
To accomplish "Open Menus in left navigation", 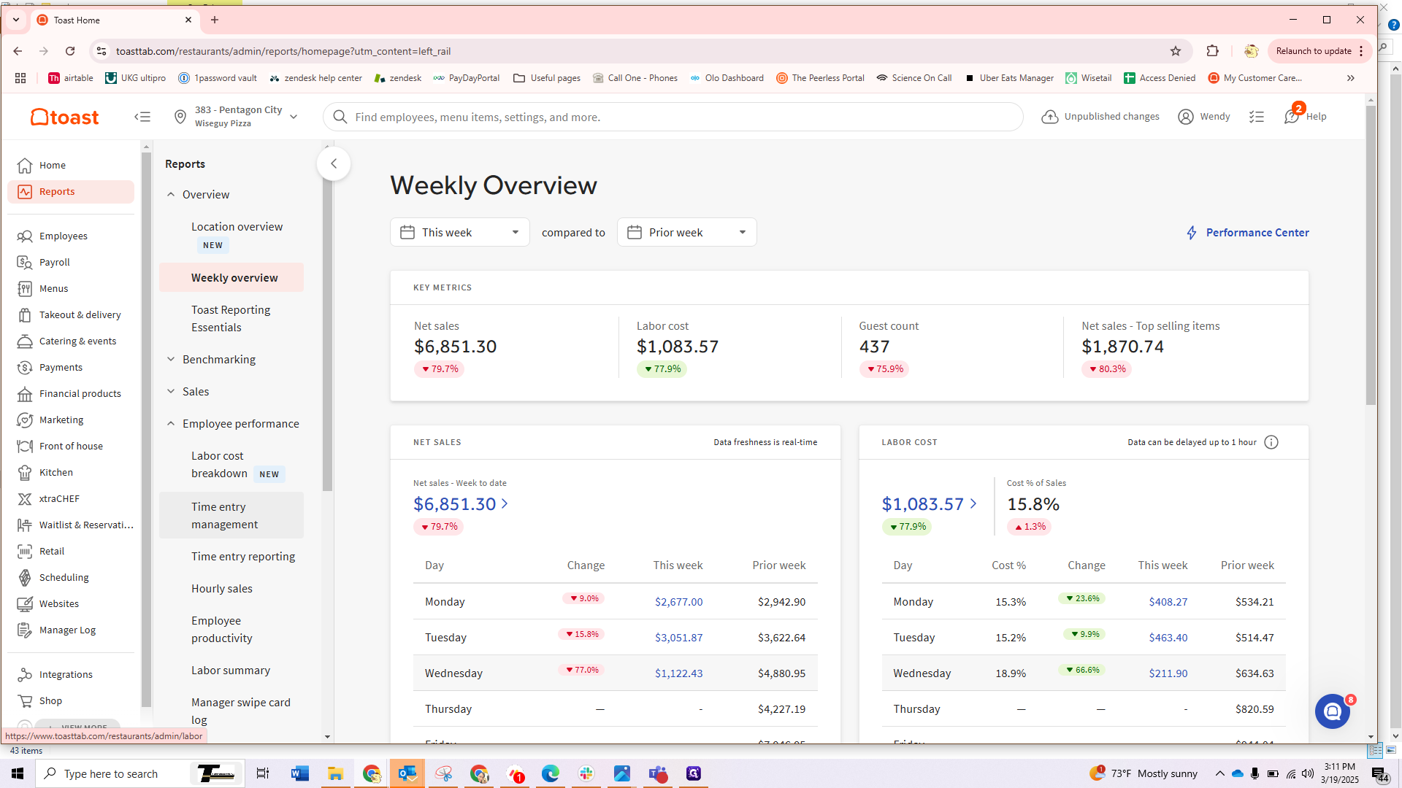I will point(71,289).
